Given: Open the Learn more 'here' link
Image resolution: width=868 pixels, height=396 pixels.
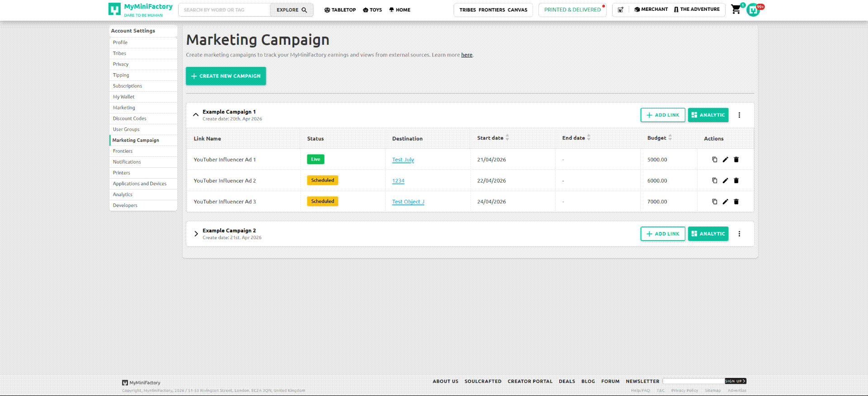Looking at the screenshot, I should pyautogui.click(x=467, y=55).
